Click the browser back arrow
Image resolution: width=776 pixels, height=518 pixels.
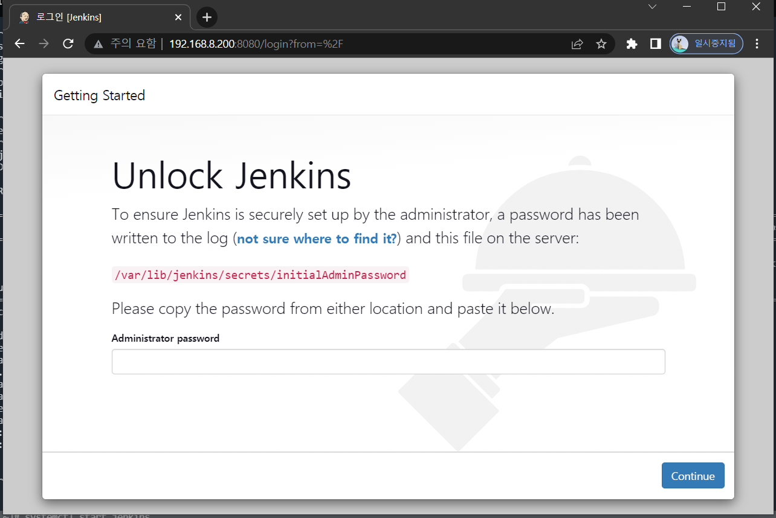coord(19,43)
